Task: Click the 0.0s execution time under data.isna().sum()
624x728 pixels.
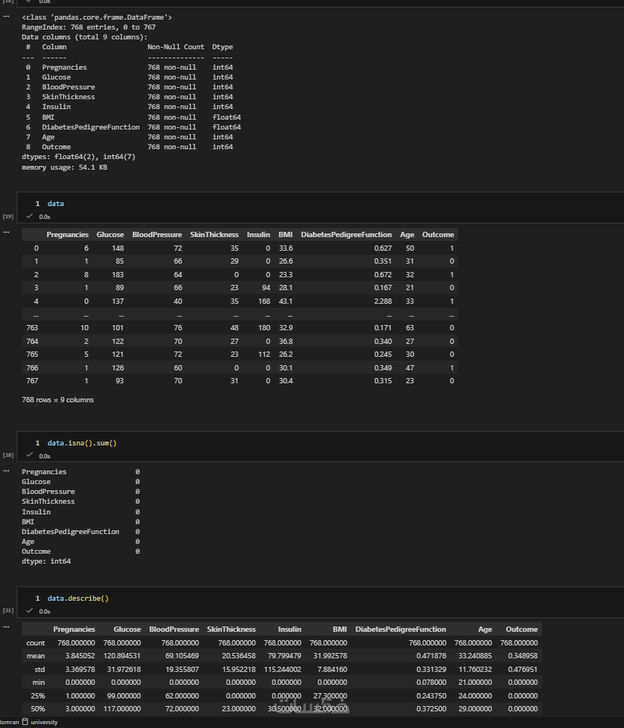Action: point(44,455)
